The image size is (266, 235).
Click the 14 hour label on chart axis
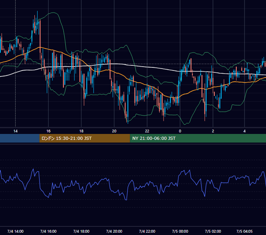[15, 131]
